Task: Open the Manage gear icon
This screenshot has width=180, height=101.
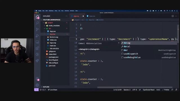Action: (37, 85)
